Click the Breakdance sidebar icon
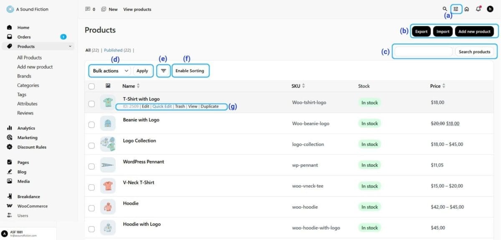Image resolution: width=501 pixels, height=240 pixels. tap(10, 197)
